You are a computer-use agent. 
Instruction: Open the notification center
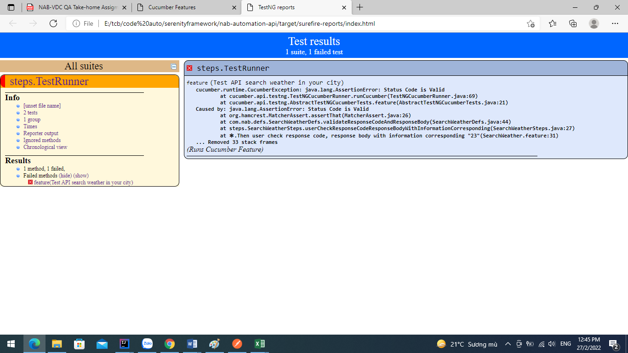click(x=613, y=344)
